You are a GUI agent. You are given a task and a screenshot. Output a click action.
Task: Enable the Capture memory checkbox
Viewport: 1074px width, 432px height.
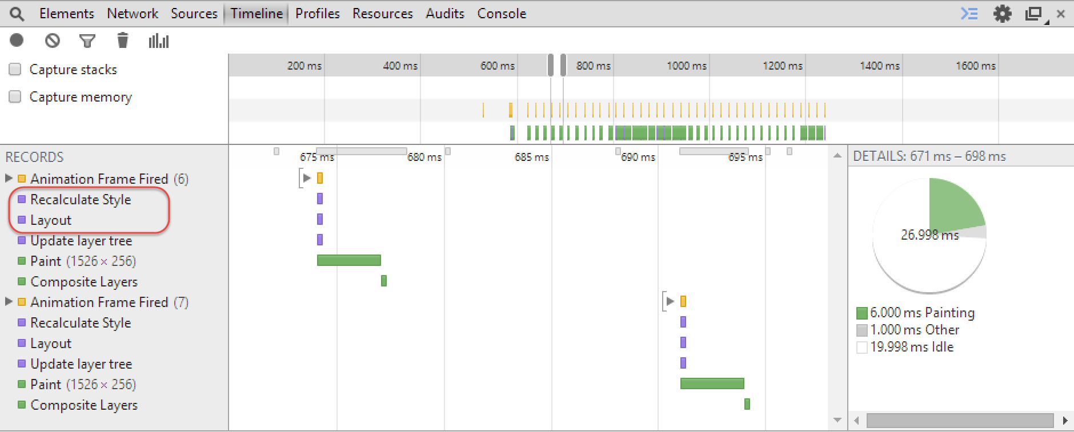coord(15,96)
